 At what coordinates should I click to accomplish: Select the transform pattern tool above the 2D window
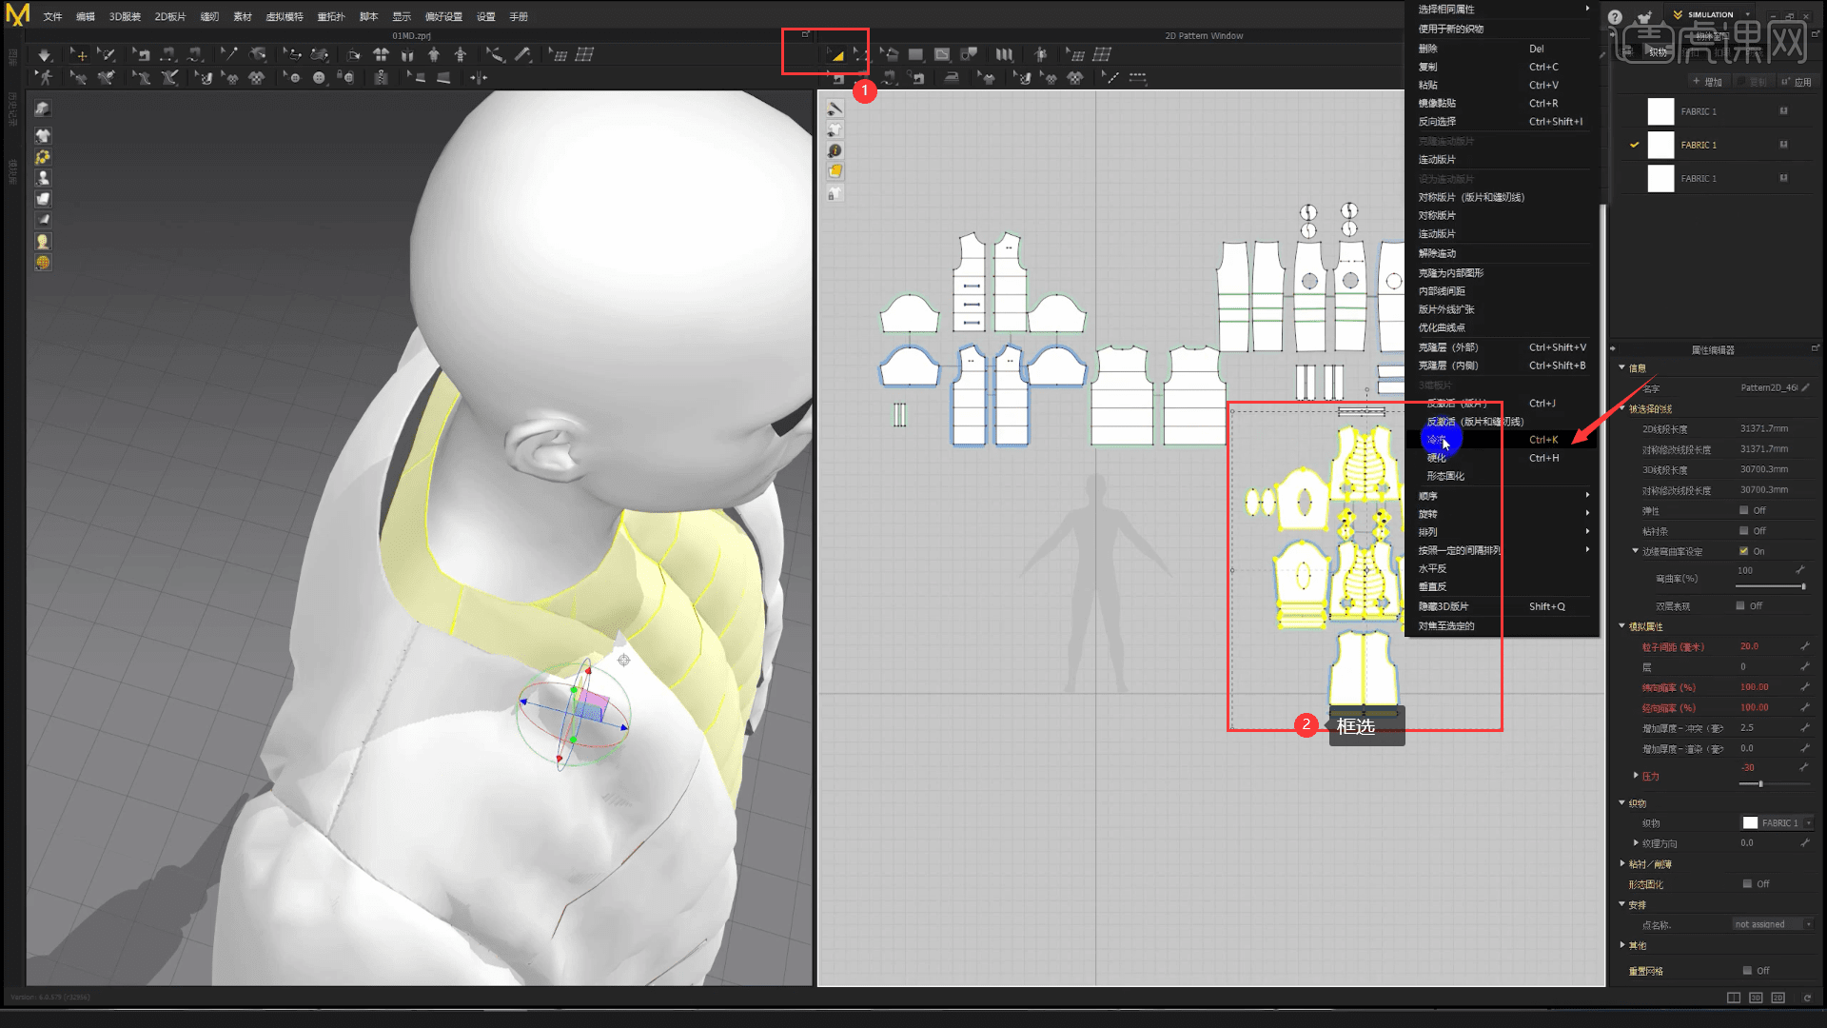click(x=837, y=54)
